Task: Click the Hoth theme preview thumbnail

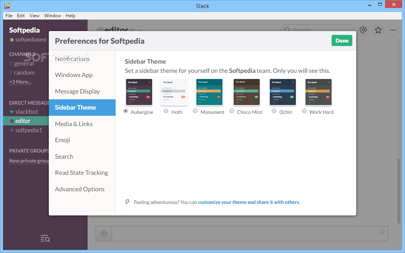Action: (x=174, y=92)
